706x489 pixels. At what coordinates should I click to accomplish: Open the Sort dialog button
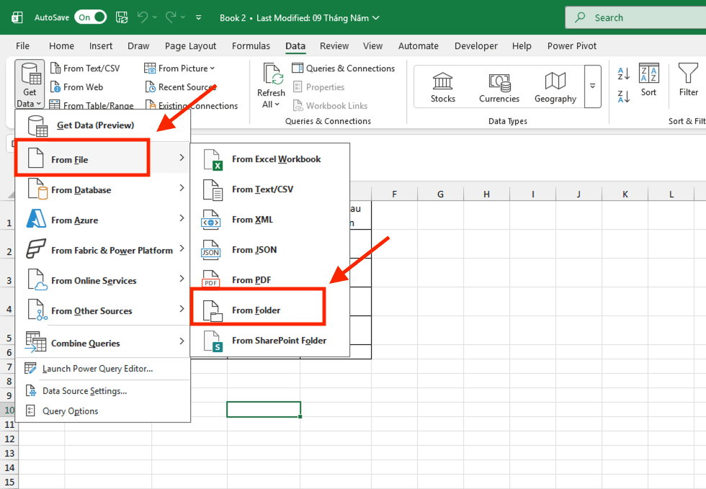point(649,80)
